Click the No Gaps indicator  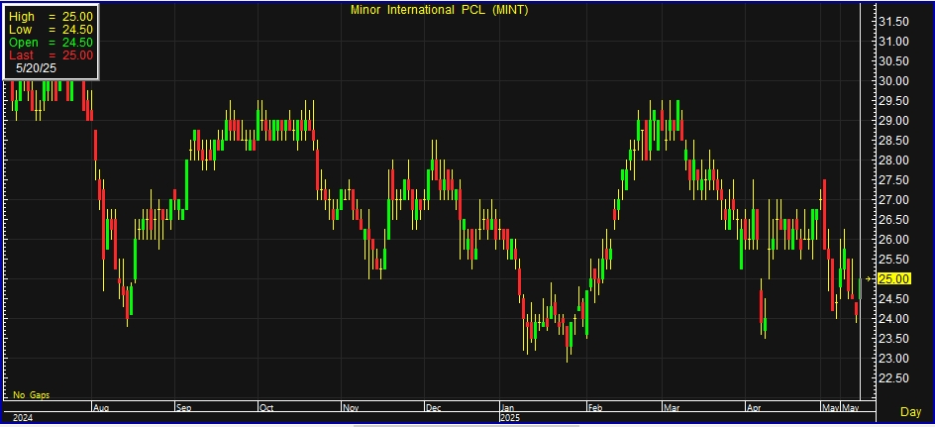31,394
